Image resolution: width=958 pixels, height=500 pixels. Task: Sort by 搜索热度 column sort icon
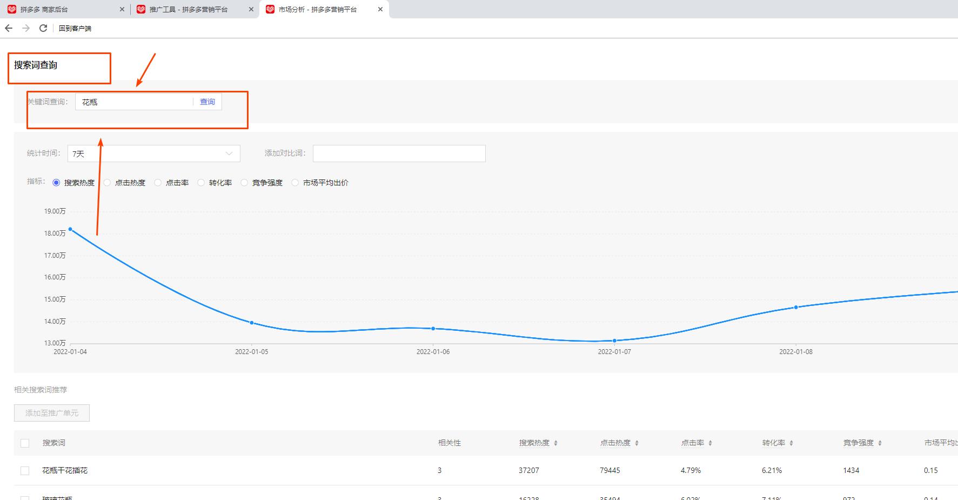pos(555,443)
